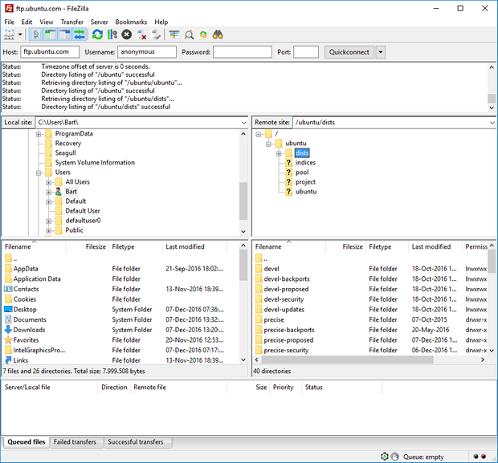Toggle synchronized browsing
The image size is (498, 463).
pos(203,35)
